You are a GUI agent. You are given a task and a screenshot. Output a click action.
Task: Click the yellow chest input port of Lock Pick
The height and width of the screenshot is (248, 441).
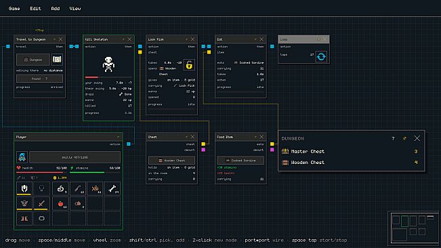point(140,52)
